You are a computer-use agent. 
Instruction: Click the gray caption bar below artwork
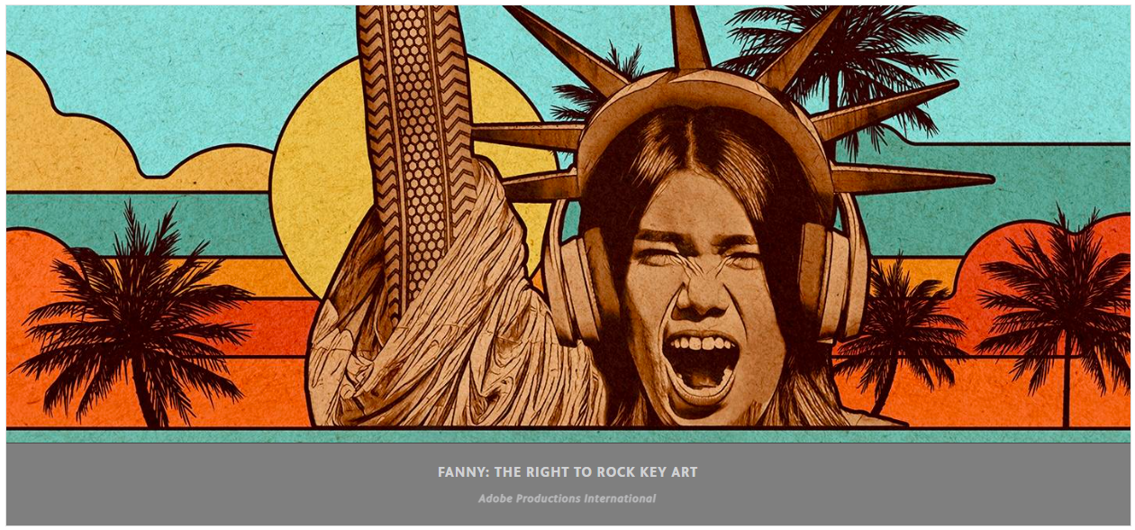coord(567,483)
